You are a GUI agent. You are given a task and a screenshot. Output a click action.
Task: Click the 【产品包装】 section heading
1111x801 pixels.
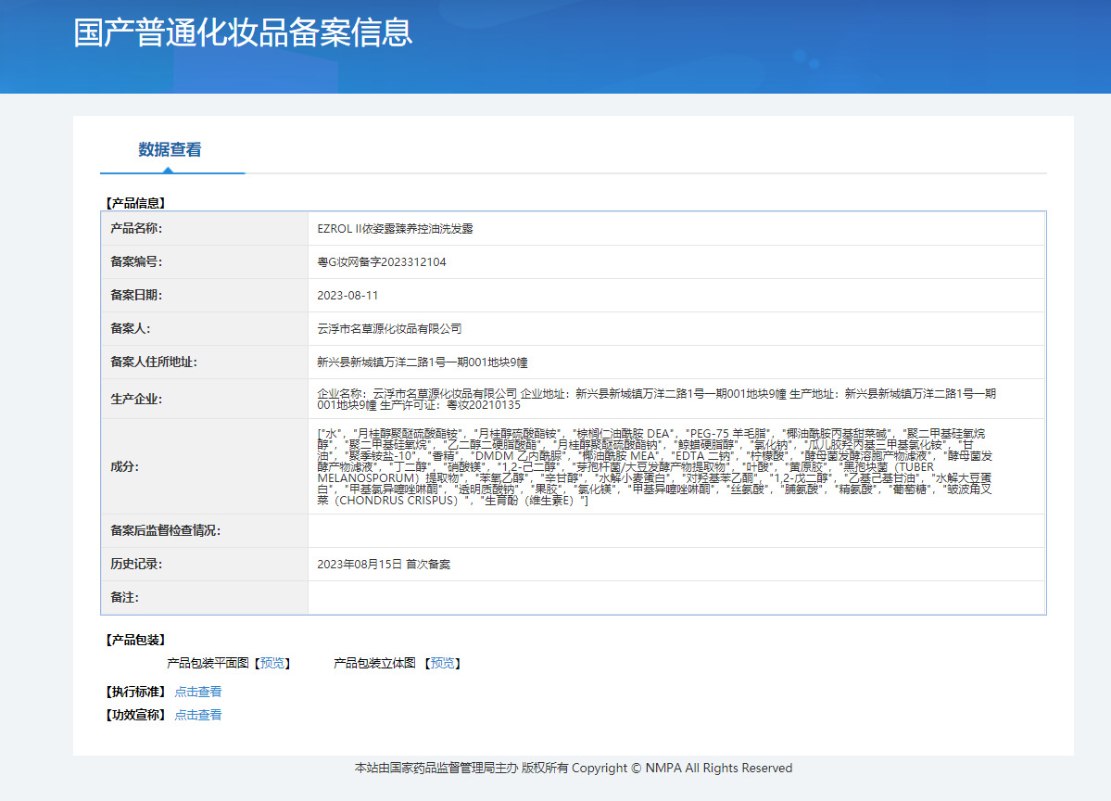pos(135,640)
